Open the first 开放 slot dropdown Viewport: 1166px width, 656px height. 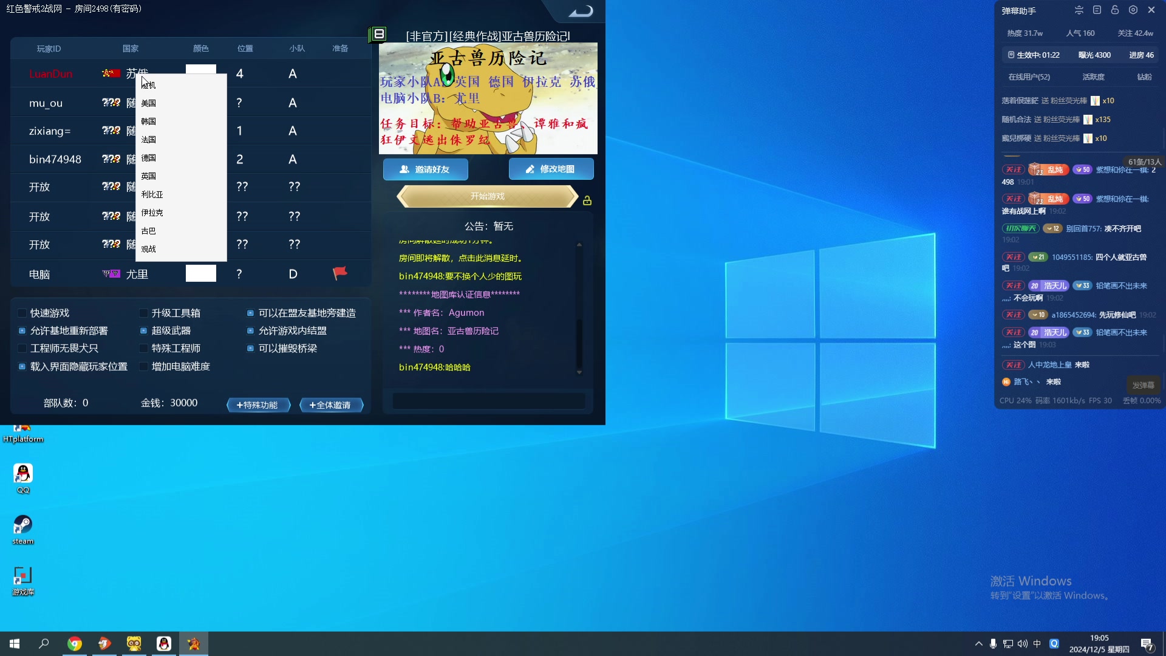click(39, 187)
